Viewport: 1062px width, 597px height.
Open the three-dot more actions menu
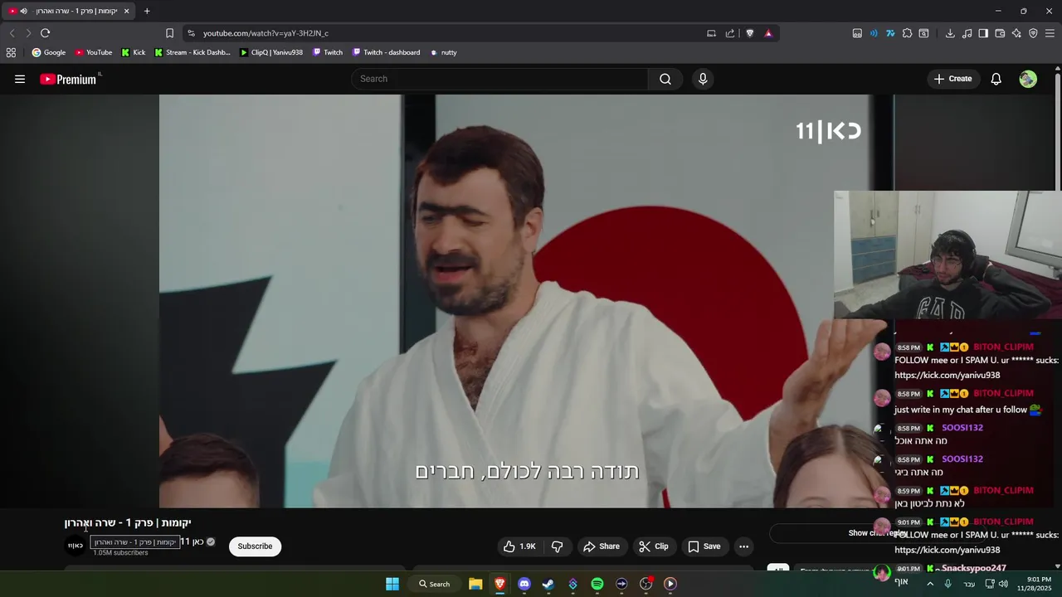point(743,546)
